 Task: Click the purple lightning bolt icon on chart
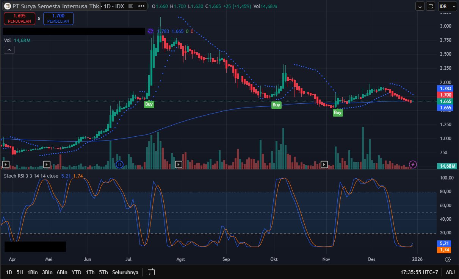(x=413, y=164)
